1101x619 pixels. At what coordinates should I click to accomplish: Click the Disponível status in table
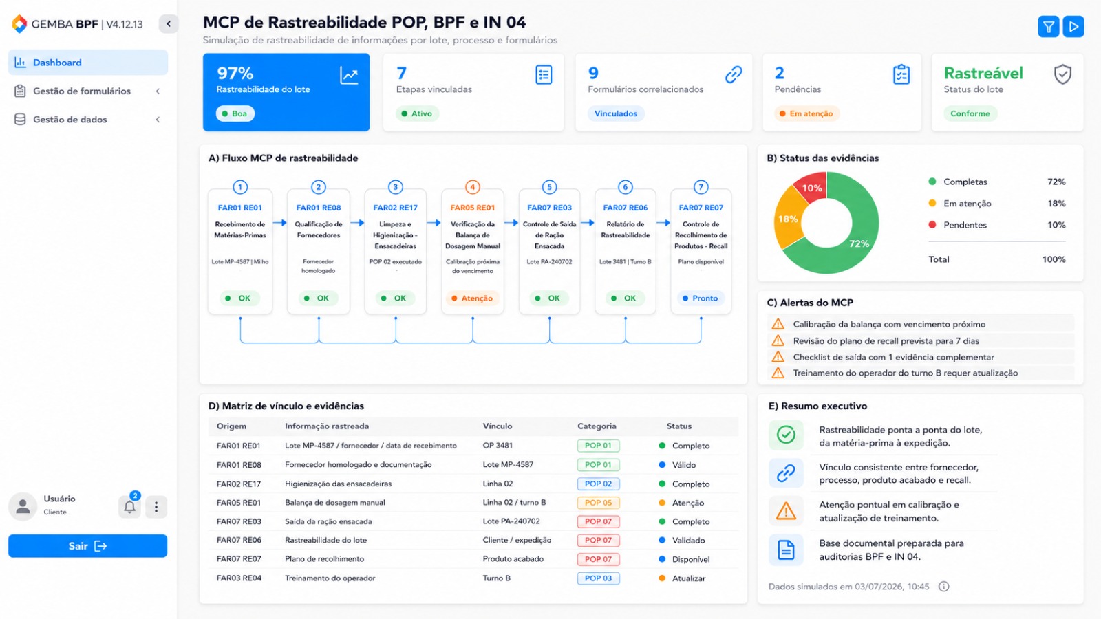[684, 559]
